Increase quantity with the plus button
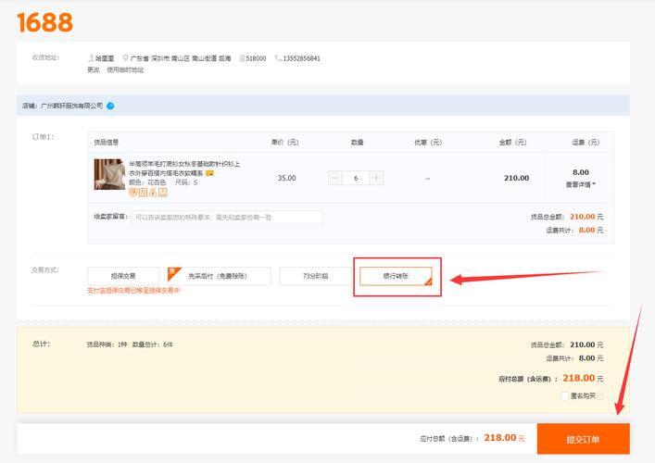Screen dimensions: 655x463 click(376, 178)
